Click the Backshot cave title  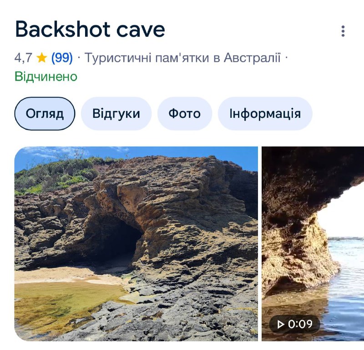pyautogui.click(x=90, y=29)
